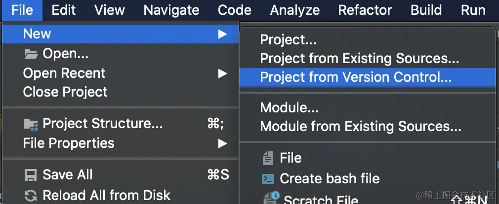Choose New Module option
499x204 pixels.
pos(290,108)
